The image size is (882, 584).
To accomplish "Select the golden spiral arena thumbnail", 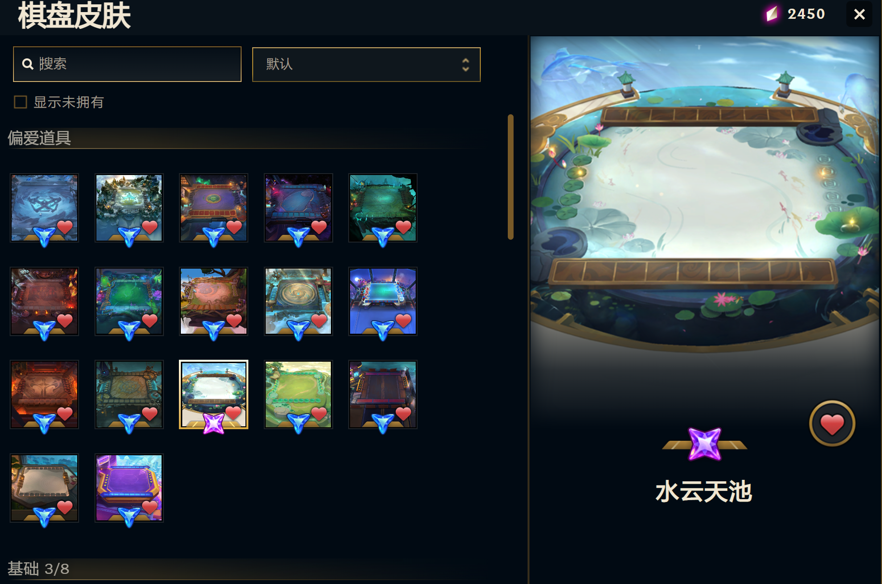I will coord(299,301).
